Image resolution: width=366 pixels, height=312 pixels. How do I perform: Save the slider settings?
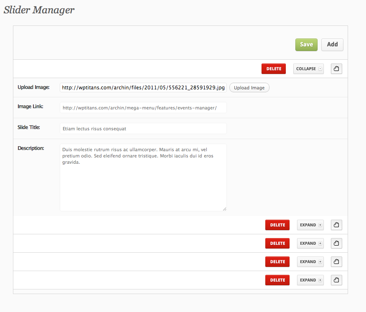tap(306, 45)
